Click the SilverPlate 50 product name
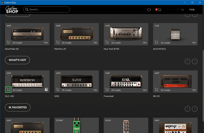 [x=12, y=49]
